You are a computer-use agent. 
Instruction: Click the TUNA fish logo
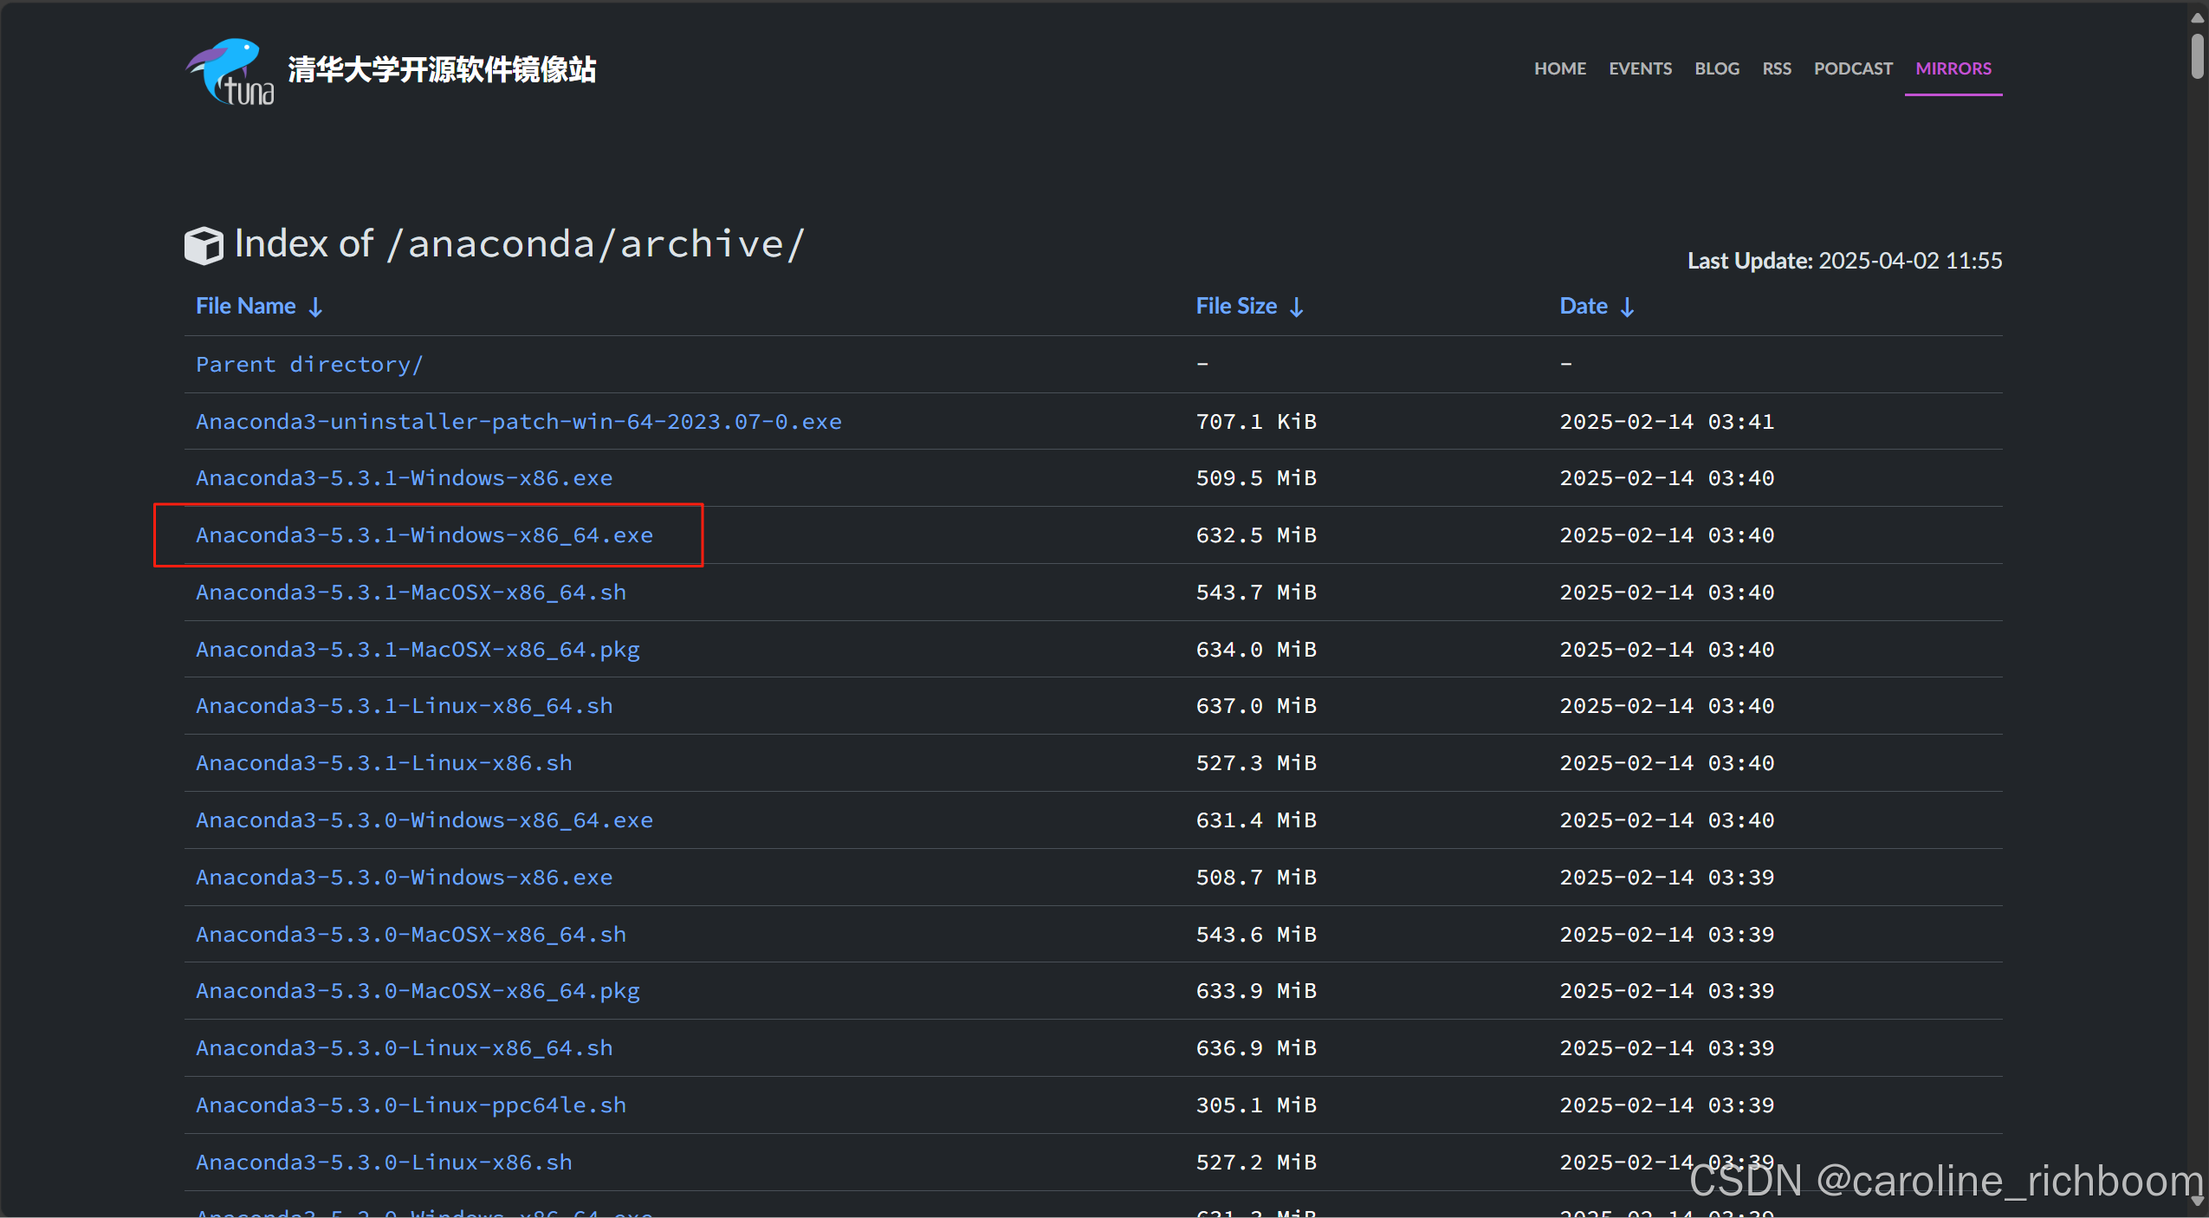point(230,71)
